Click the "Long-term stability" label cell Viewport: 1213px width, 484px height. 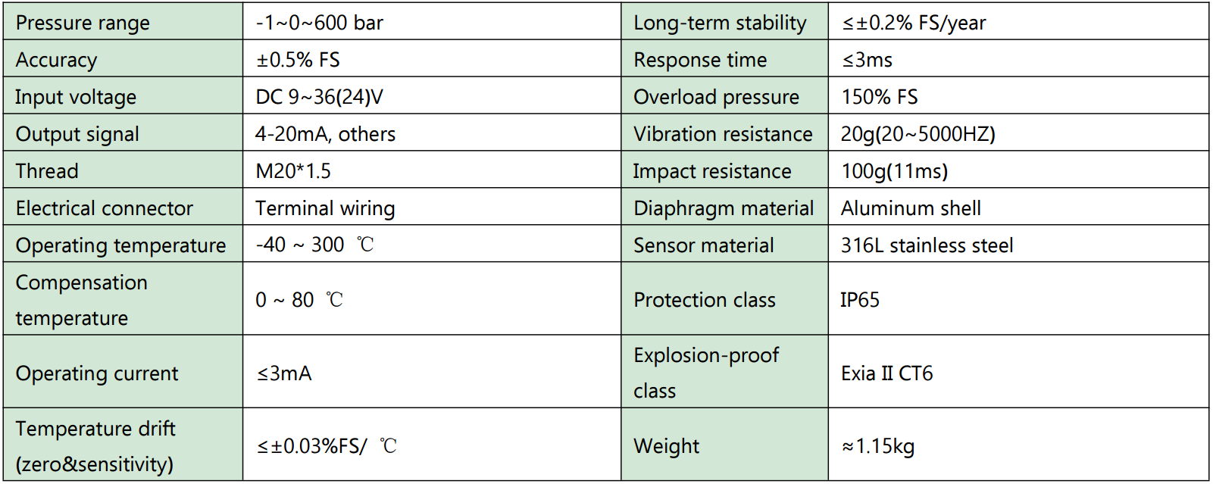pyautogui.click(x=720, y=23)
